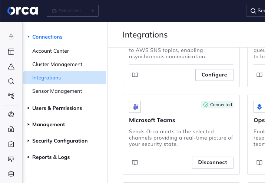Click the Orca logo
This screenshot has height=183, width=265.
pos(23,11)
